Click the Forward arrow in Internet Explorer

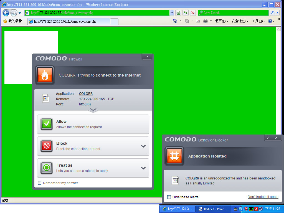pos(14,13)
